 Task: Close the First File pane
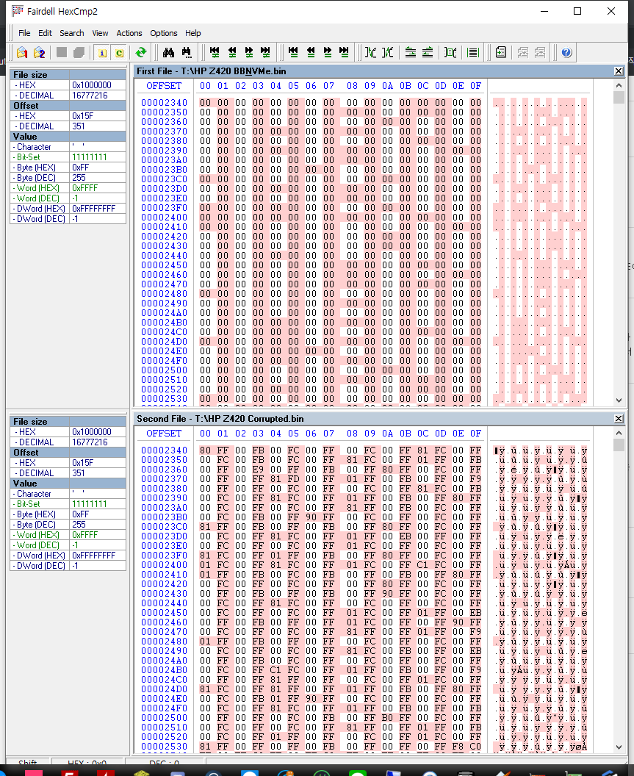point(618,71)
